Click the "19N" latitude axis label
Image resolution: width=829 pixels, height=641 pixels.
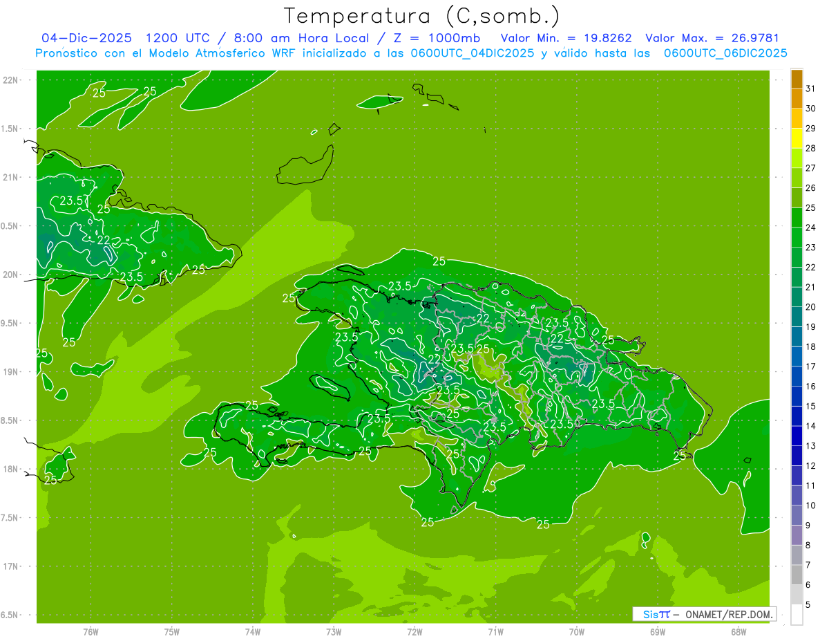point(12,372)
